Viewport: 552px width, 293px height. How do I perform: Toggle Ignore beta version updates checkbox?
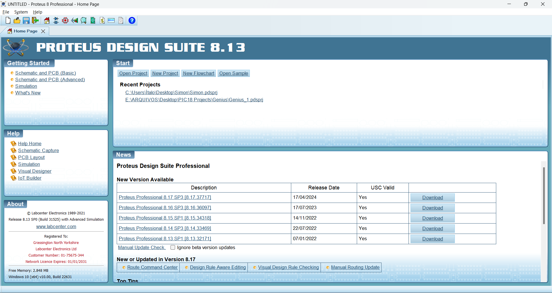(173, 247)
